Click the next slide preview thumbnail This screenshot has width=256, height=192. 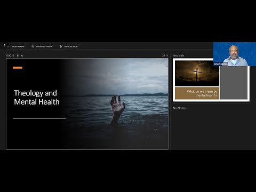(x=211, y=80)
